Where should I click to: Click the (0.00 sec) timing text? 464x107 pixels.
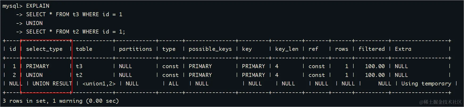(x=102, y=101)
